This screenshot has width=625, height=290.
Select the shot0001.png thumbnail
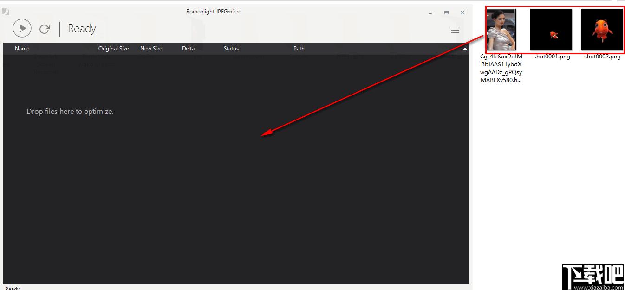coord(551,30)
